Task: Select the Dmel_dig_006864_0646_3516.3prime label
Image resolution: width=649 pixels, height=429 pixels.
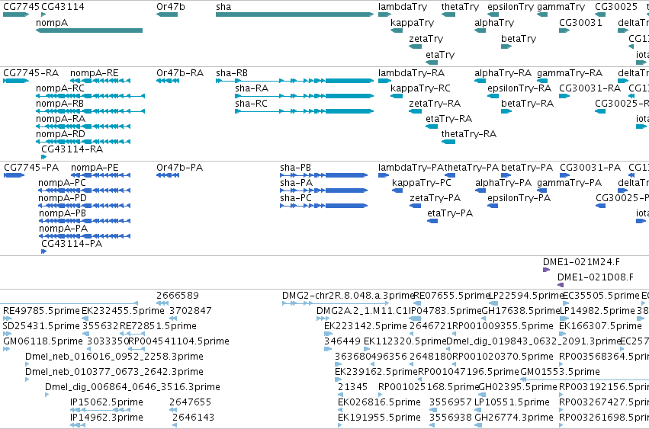Action: pos(133,387)
